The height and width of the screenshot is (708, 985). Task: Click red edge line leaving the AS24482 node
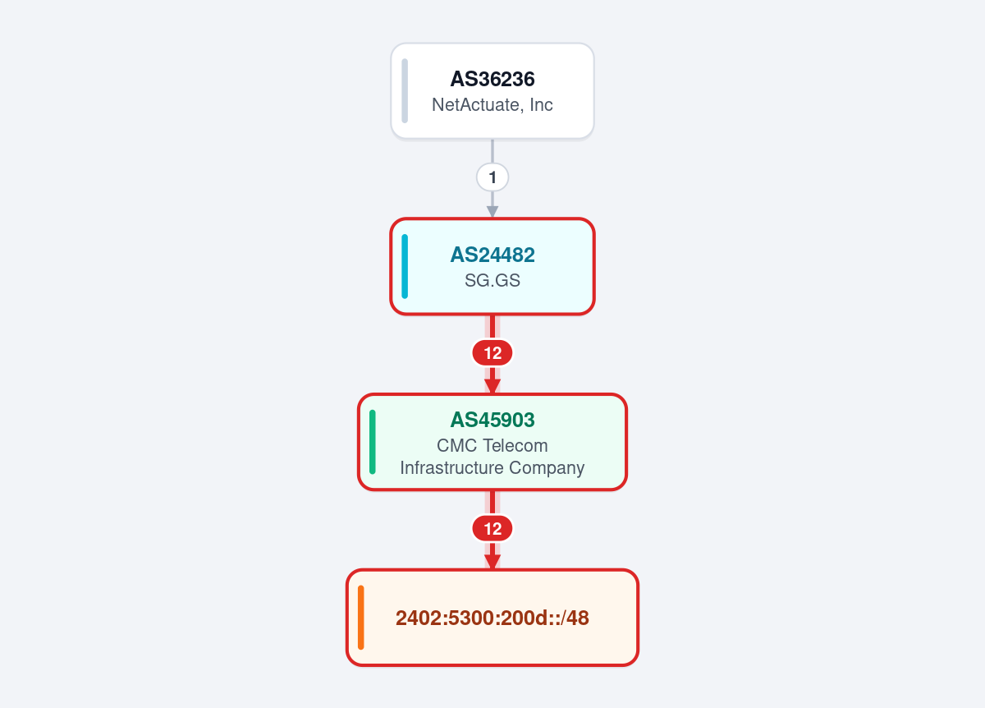pos(492,327)
